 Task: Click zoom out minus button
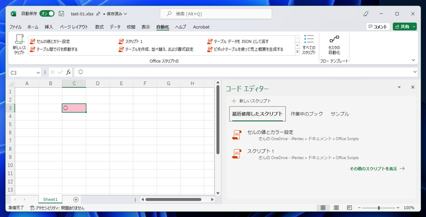(x=359, y=208)
